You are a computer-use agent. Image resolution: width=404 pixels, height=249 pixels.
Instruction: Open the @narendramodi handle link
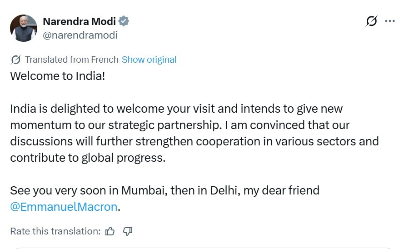[80, 35]
